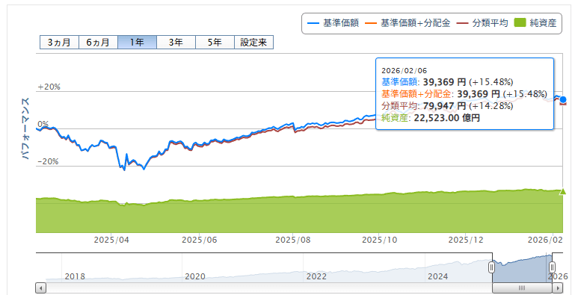Click the green triangle 純資産 marker

(x=563, y=191)
